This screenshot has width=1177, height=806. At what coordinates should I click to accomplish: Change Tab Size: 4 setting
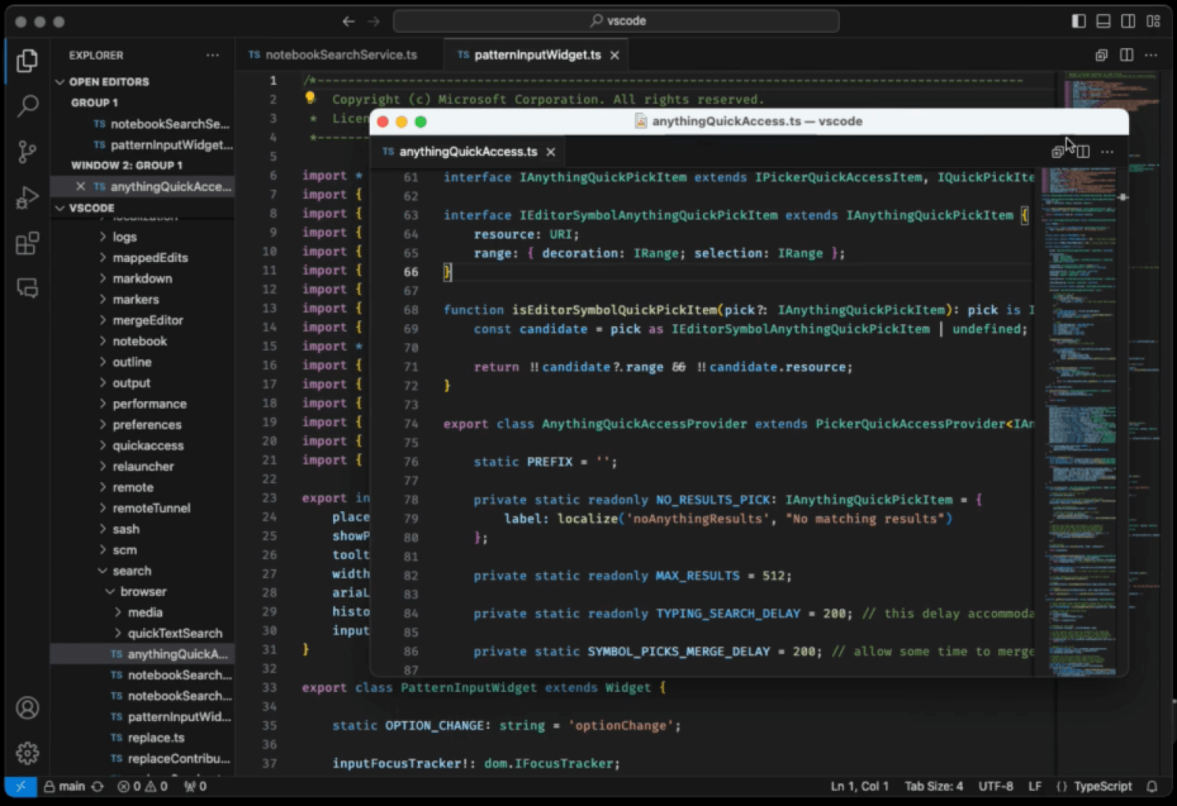[934, 786]
